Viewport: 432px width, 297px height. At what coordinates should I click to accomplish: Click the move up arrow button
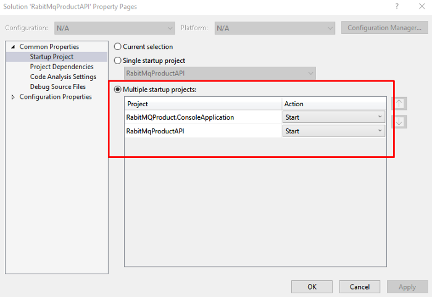click(400, 103)
